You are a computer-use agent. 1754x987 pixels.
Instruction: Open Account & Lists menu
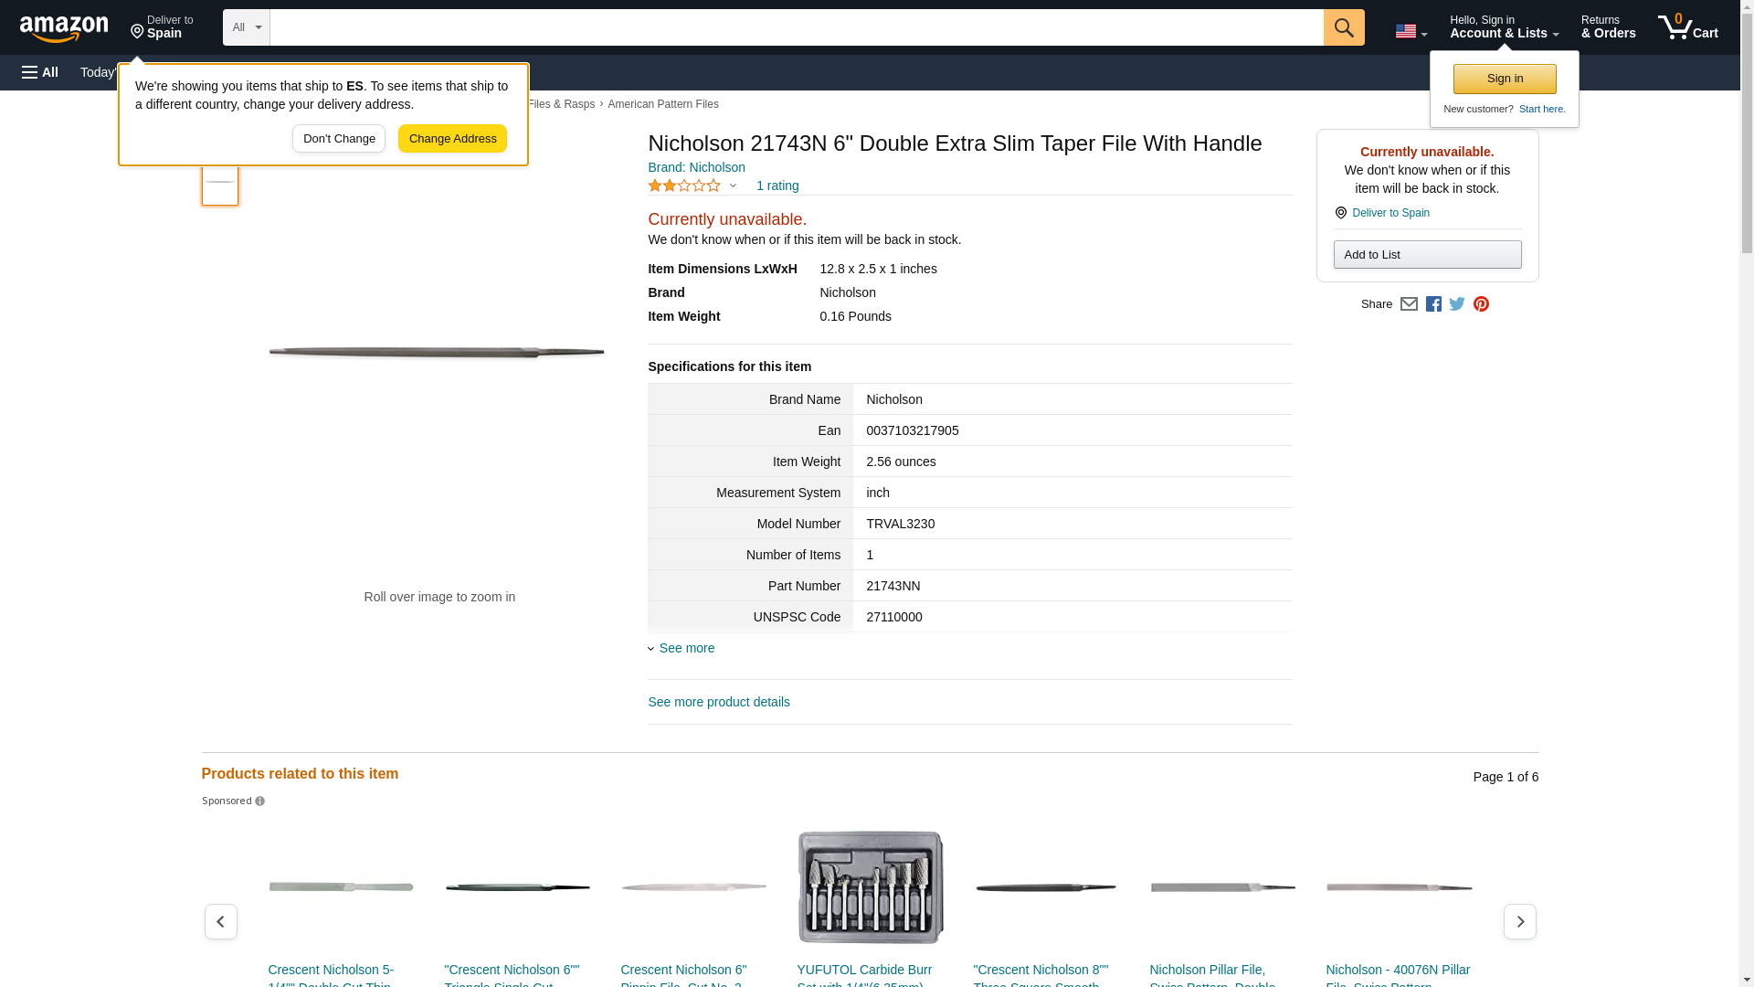click(x=1504, y=27)
